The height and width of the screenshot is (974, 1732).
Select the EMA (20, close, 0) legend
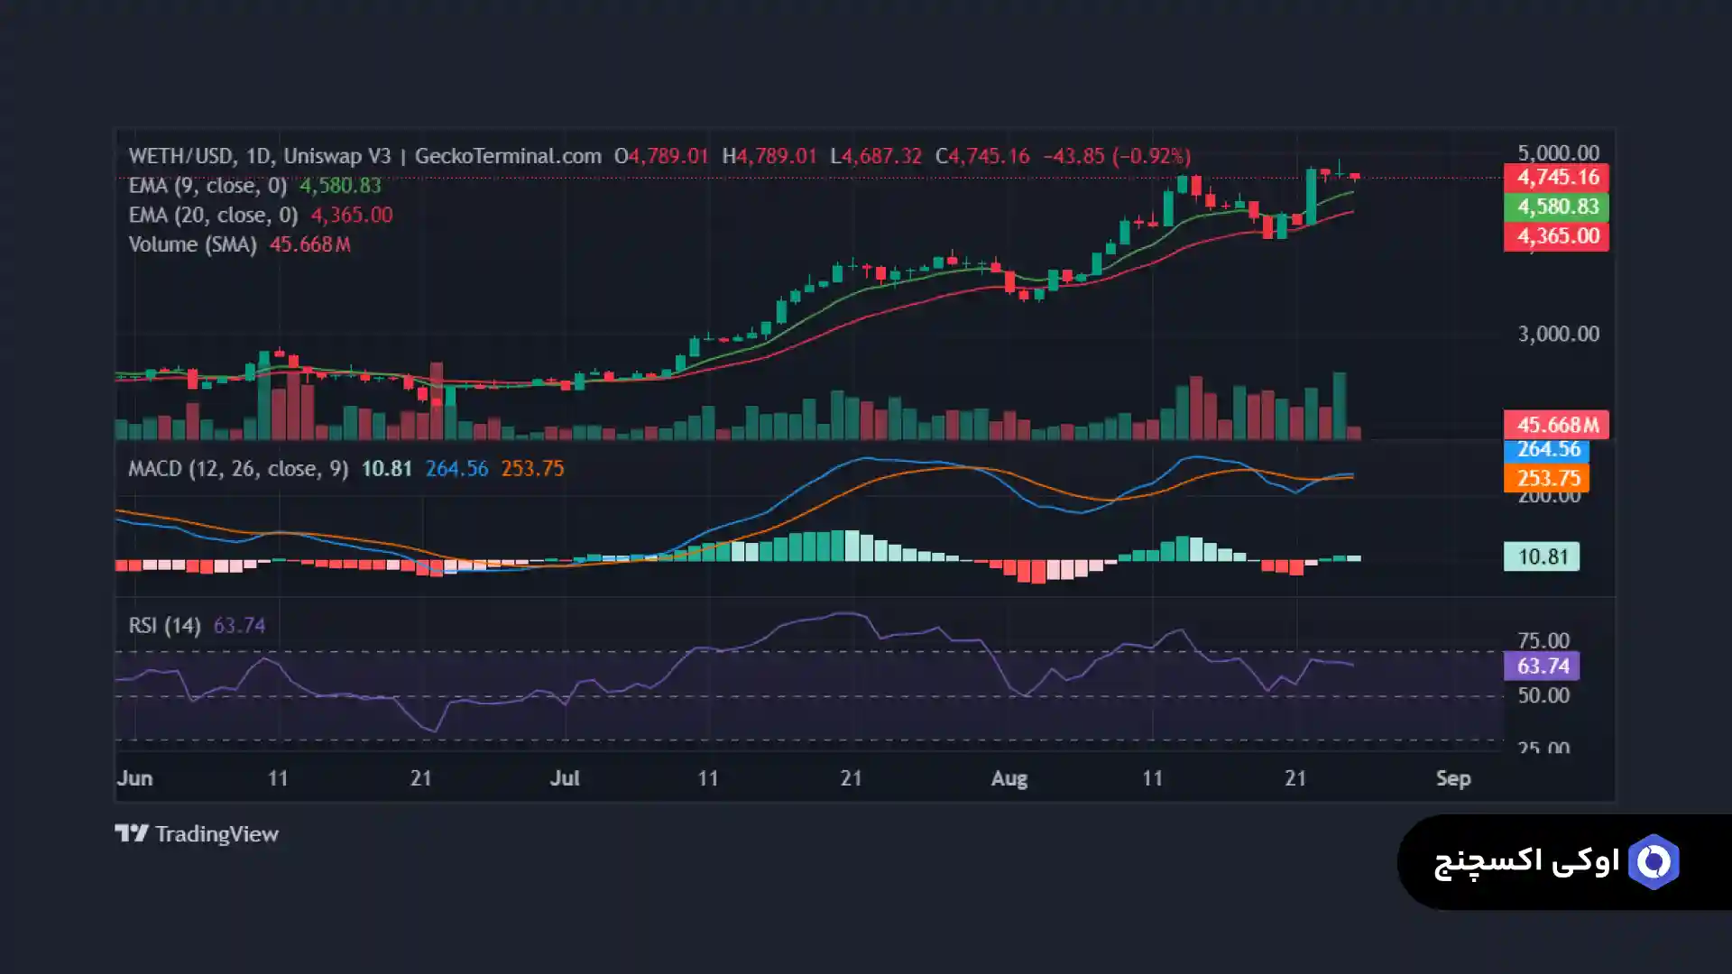pyautogui.click(x=213, y=216)
